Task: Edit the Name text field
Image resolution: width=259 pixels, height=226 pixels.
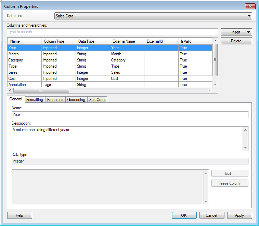Action: (x=130, y=115)
